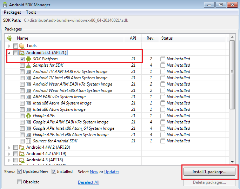Screen dimensions: 240x189
Task: Click the SDK Path value text
Action: [x=76, y=20]
